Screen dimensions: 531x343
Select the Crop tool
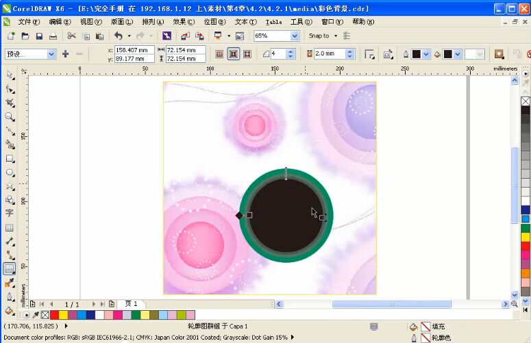pos(10,103)
